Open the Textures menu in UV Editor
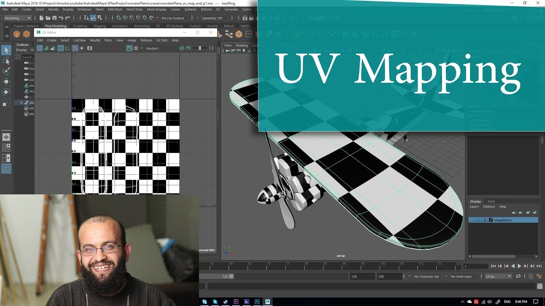This screenshot has width=545, height=306. [x=146, y=40]
